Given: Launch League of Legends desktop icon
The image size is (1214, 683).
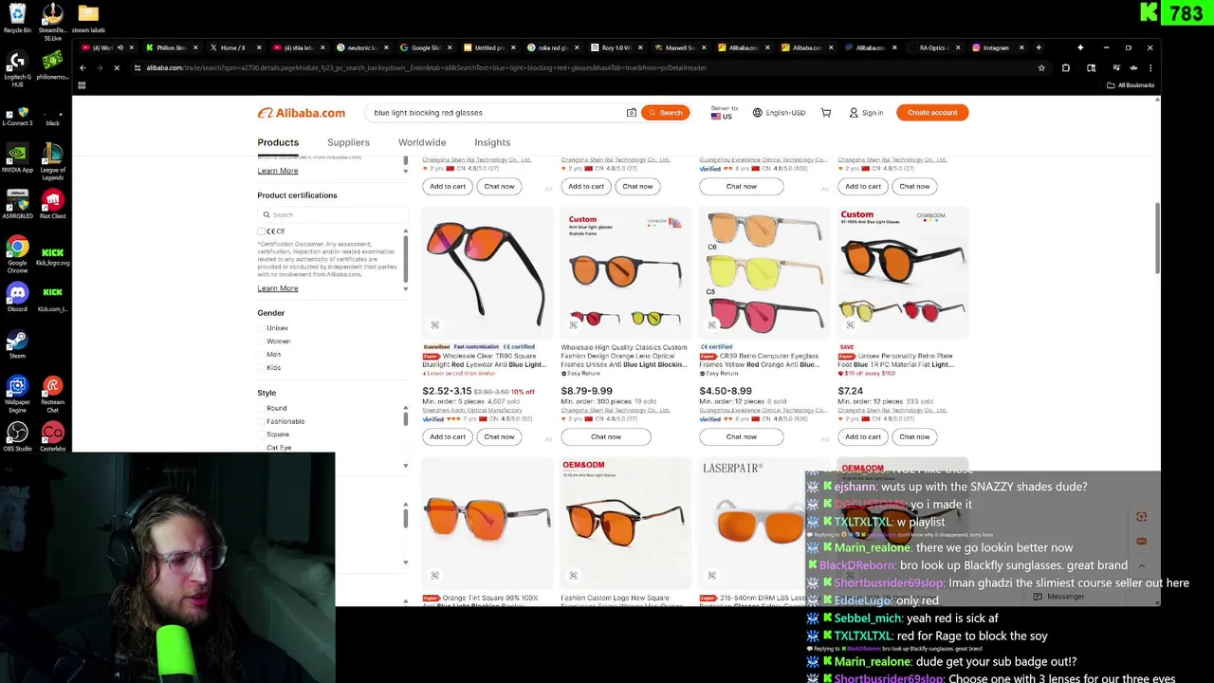Looking at the screenshot, I should pos(52,161).
